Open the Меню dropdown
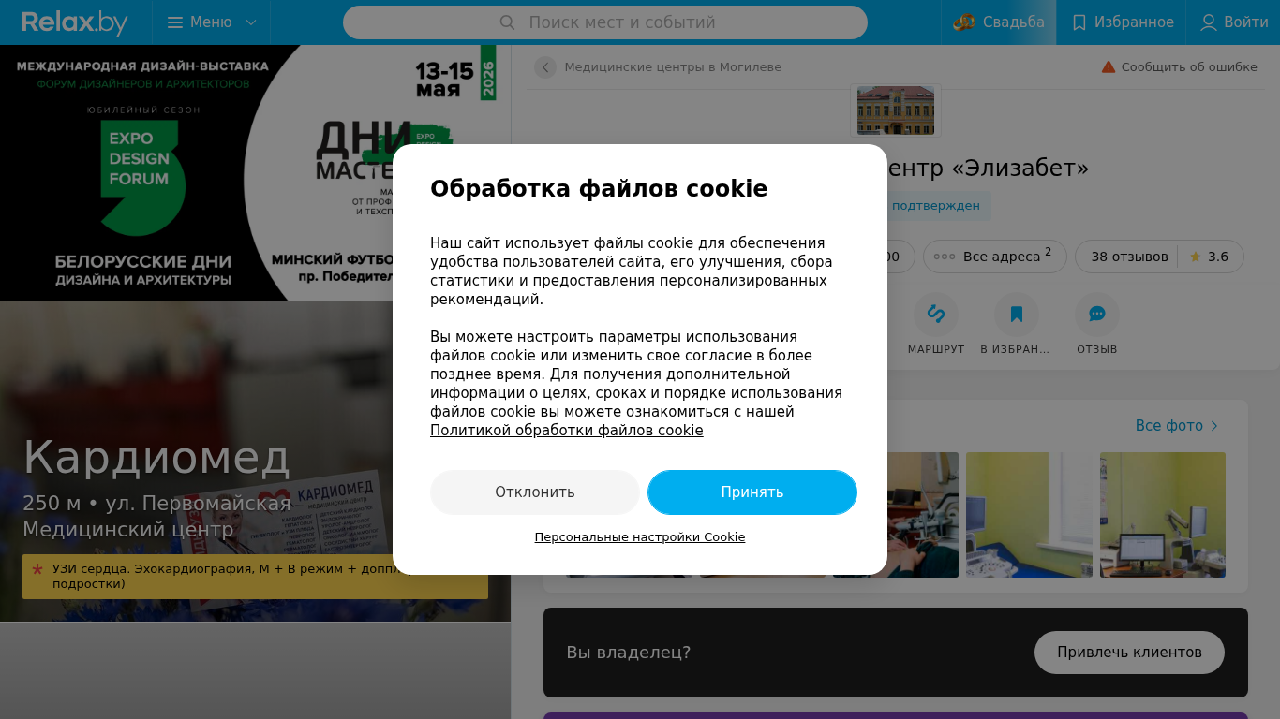 [212, 22]
